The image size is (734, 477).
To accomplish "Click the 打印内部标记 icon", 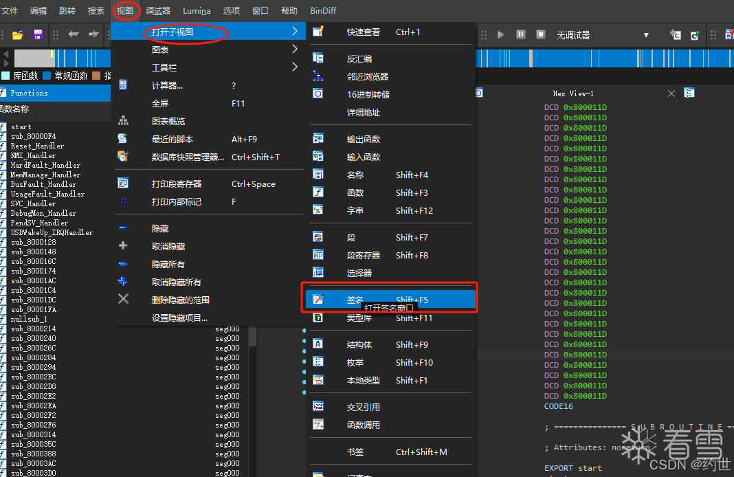I will click(123, 201).
